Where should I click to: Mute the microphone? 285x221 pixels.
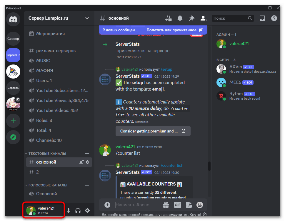pyautogui.click(x=69, y=210)
